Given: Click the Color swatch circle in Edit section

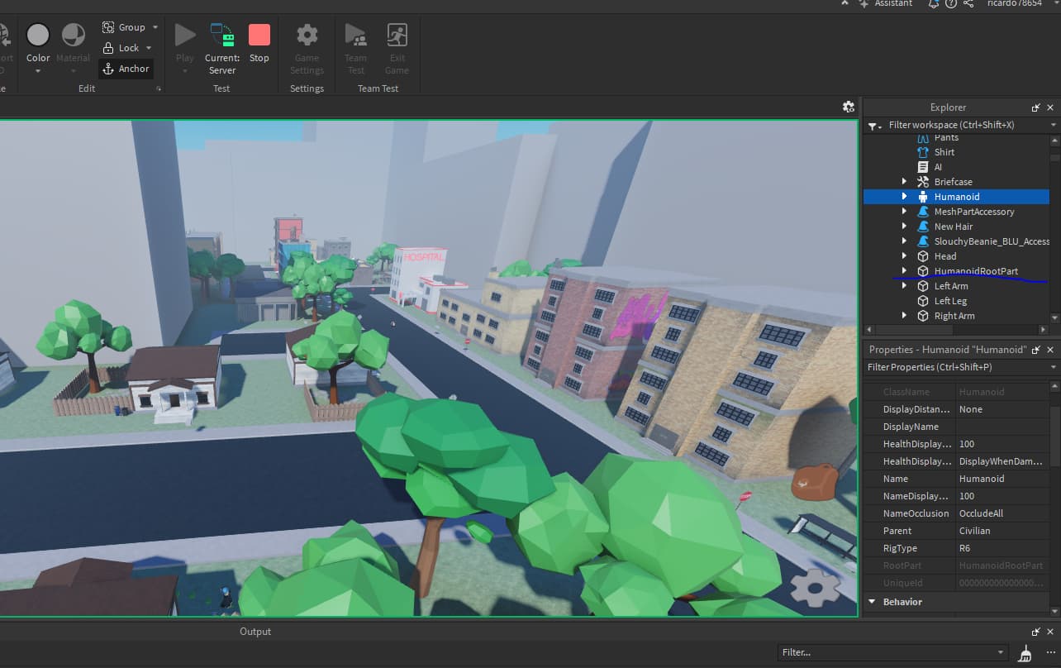Looking at the screenshot, I should tap(38, 34).
